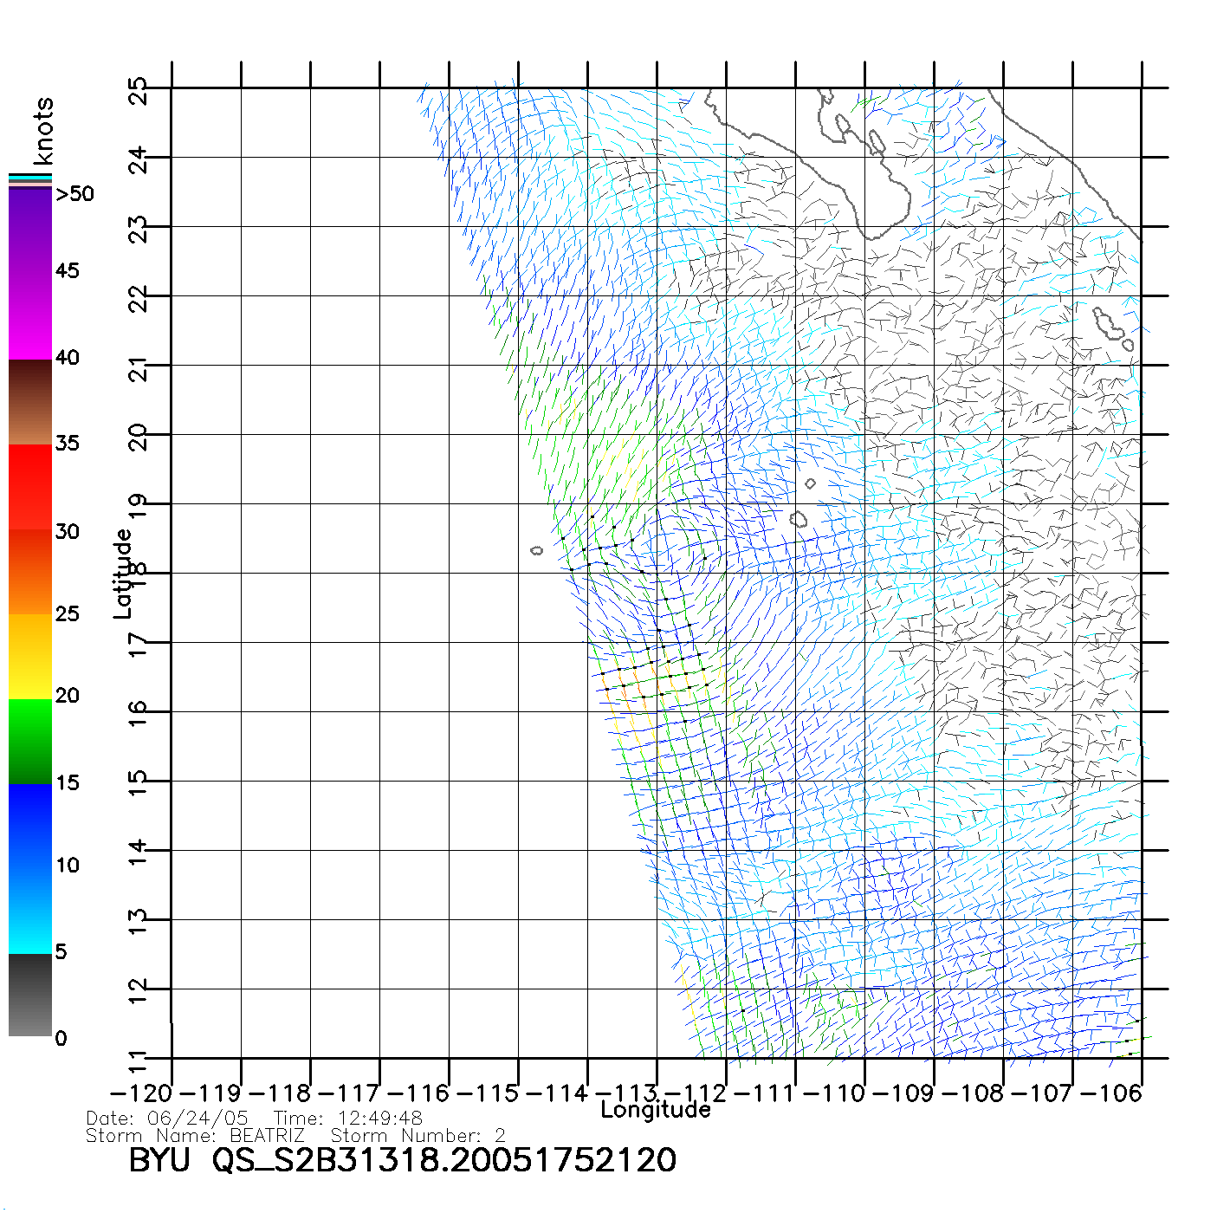The width and height of the screenshot is (1230, 1213).
Task: Click the 'Latitude' axis title
Action: click(x=123, y=574)
